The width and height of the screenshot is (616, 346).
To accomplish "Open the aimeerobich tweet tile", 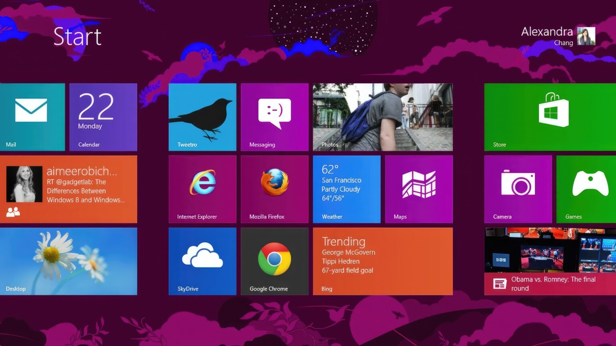I will tap(69, 188).
